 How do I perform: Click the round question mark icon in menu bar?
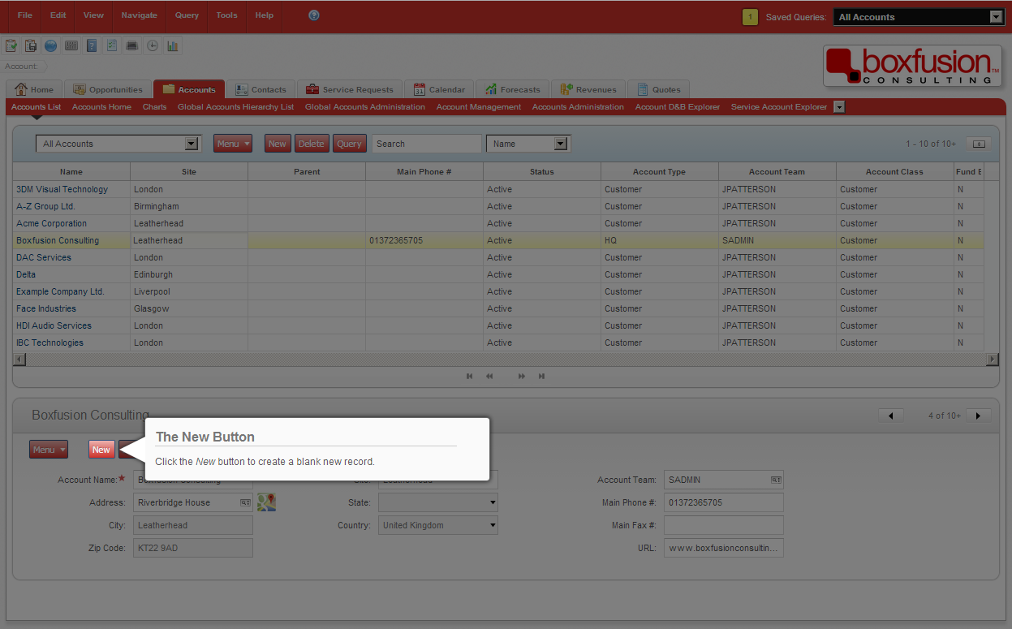click(x=314, y=15)
